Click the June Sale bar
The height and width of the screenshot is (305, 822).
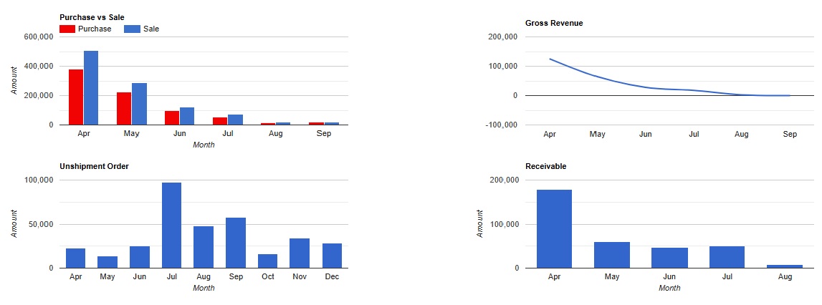coord(187,116)
